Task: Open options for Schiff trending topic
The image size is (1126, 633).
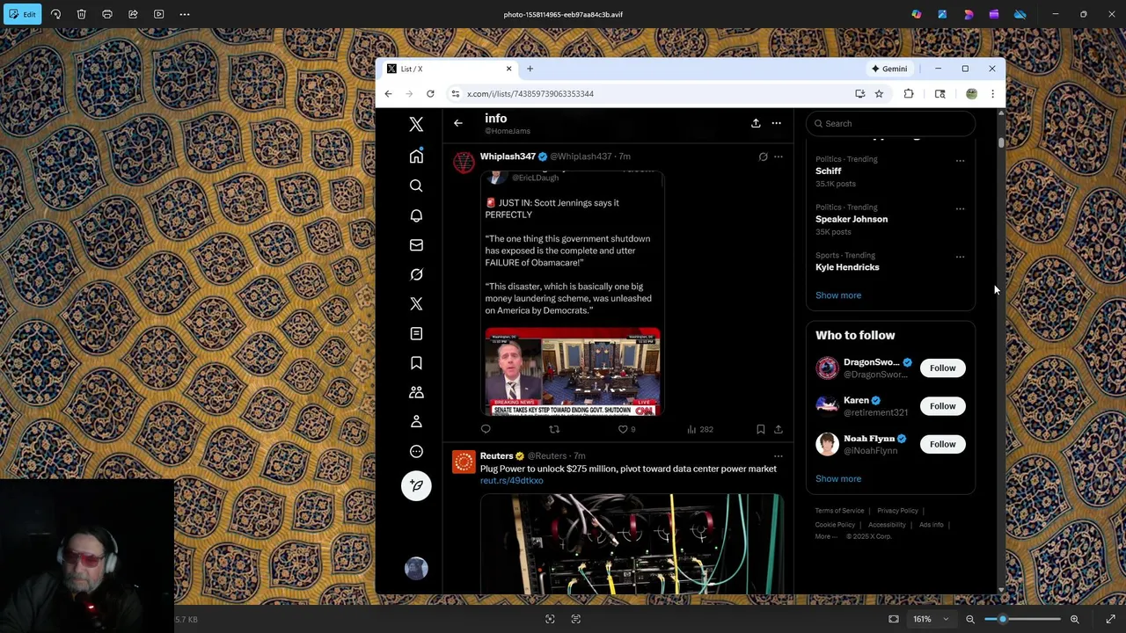Action: click(x=960, y=161)
